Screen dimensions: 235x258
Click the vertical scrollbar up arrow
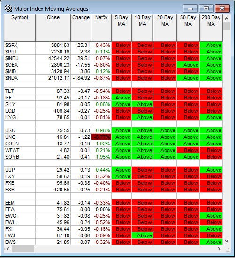coord(227,18)
